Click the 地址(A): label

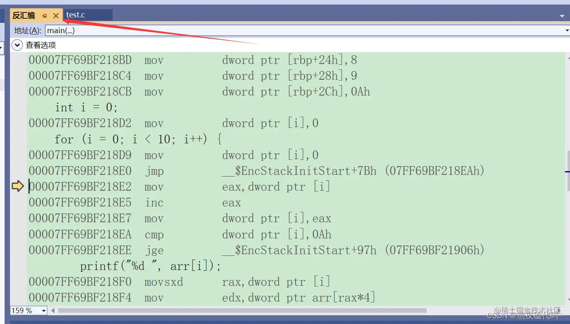(x=28, y=30)
